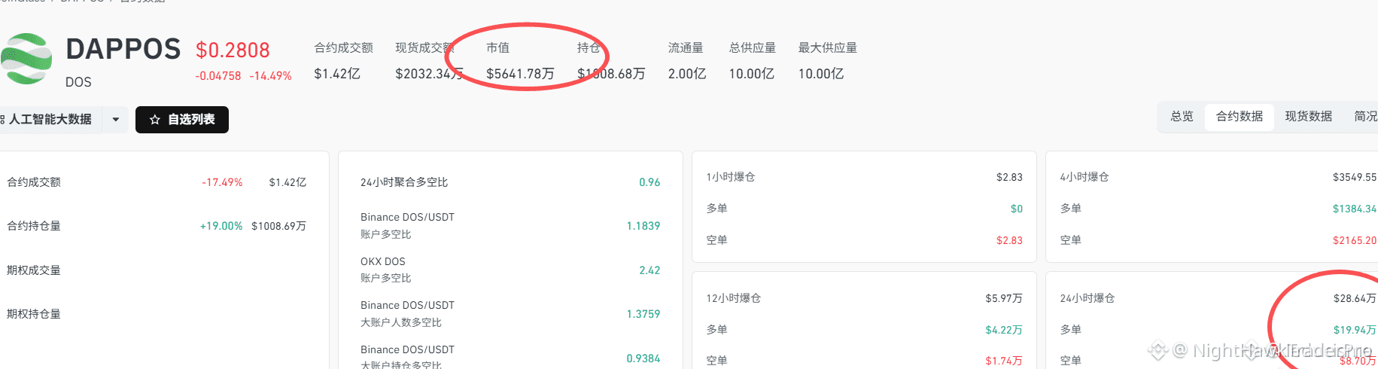The width and height of the screenshot is (1378, 369).
Task: Click the -14.49% price change
Action: 270,76
